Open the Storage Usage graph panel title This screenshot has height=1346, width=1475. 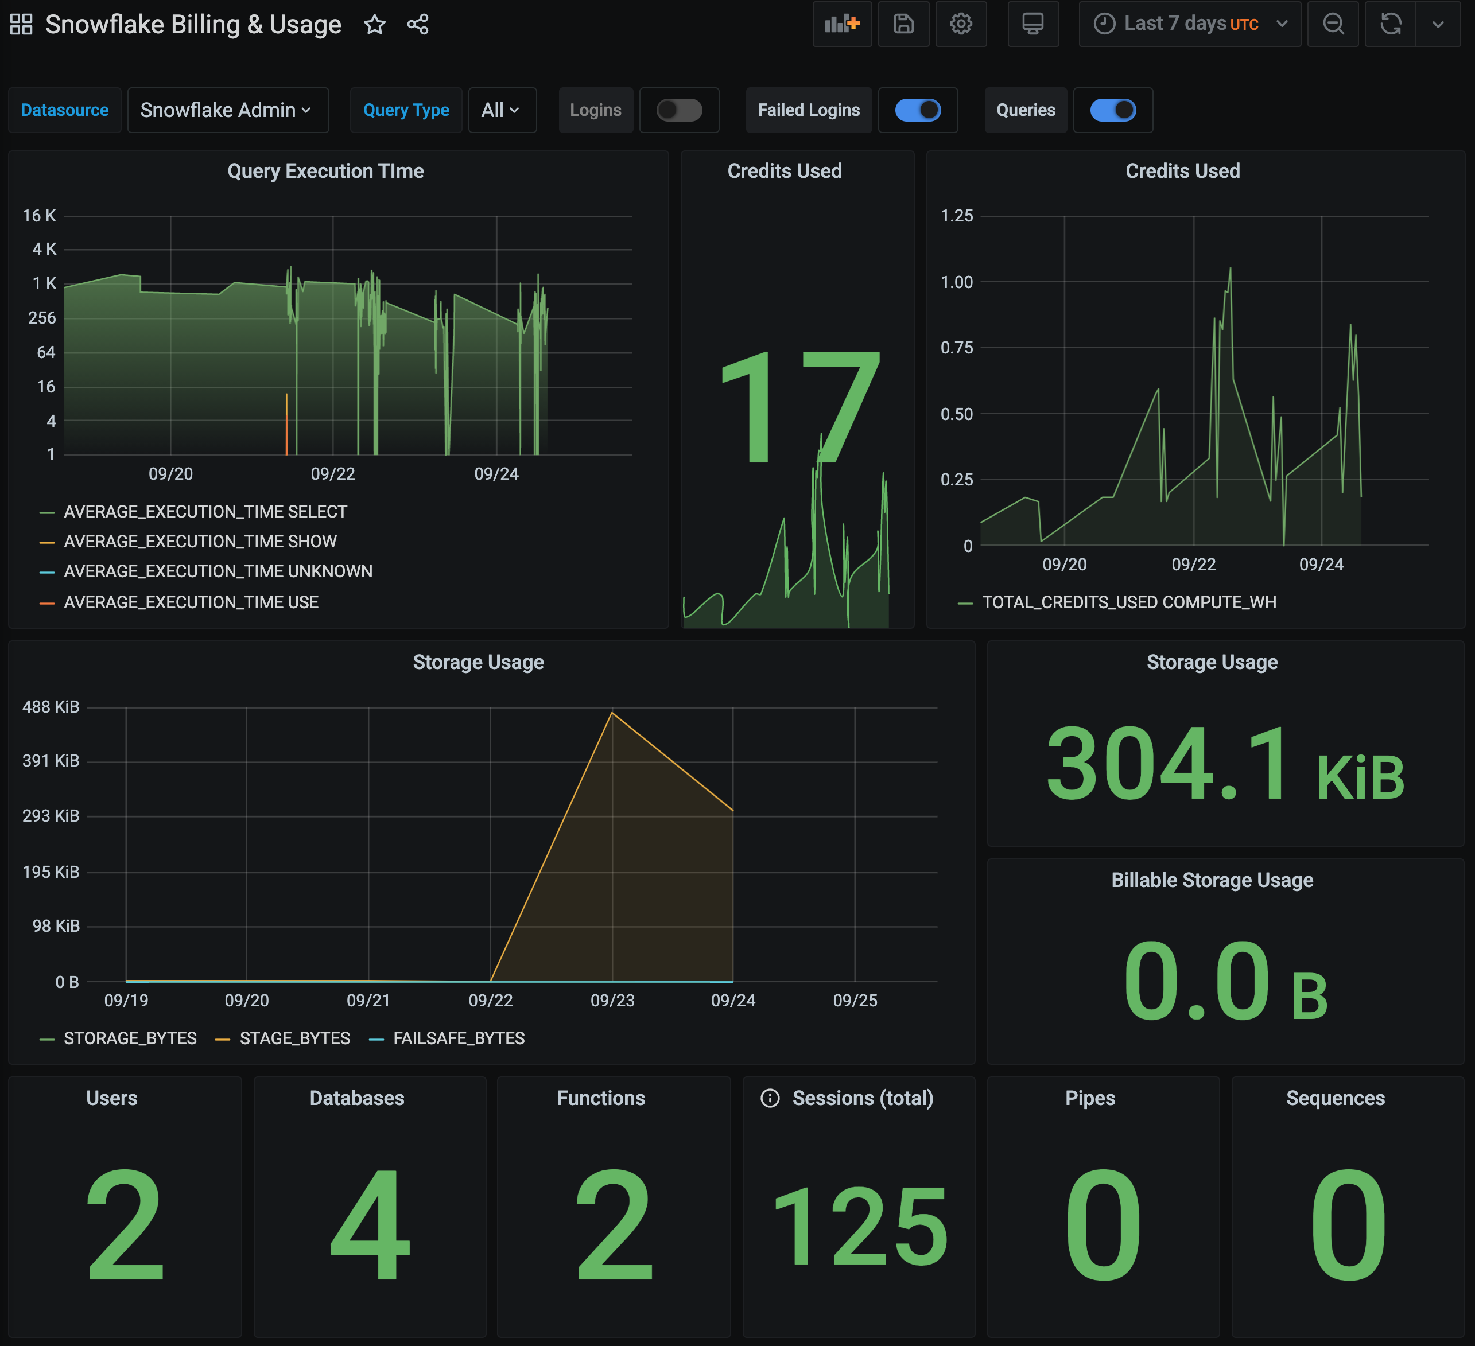(479, 662)
